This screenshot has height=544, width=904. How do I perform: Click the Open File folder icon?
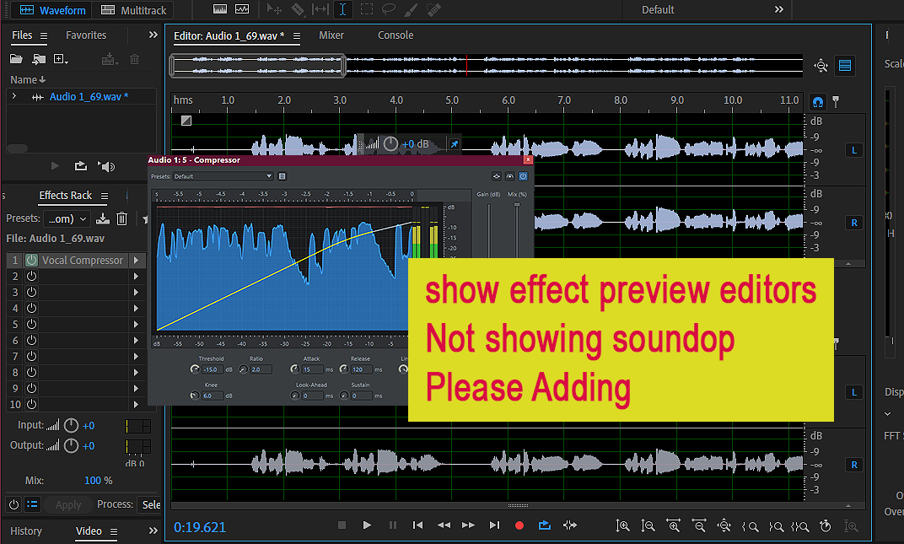[16, 59]
